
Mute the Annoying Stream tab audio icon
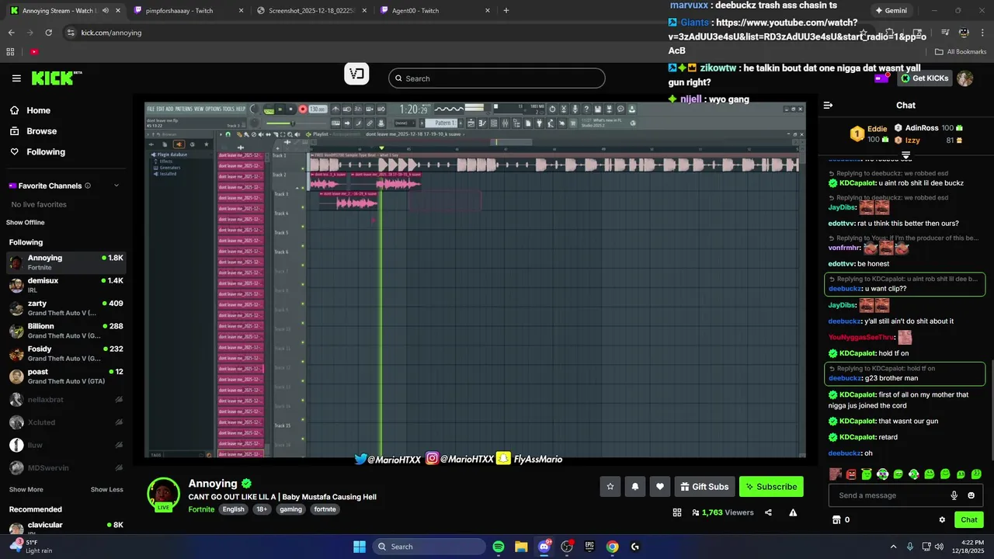click(106, 11)
